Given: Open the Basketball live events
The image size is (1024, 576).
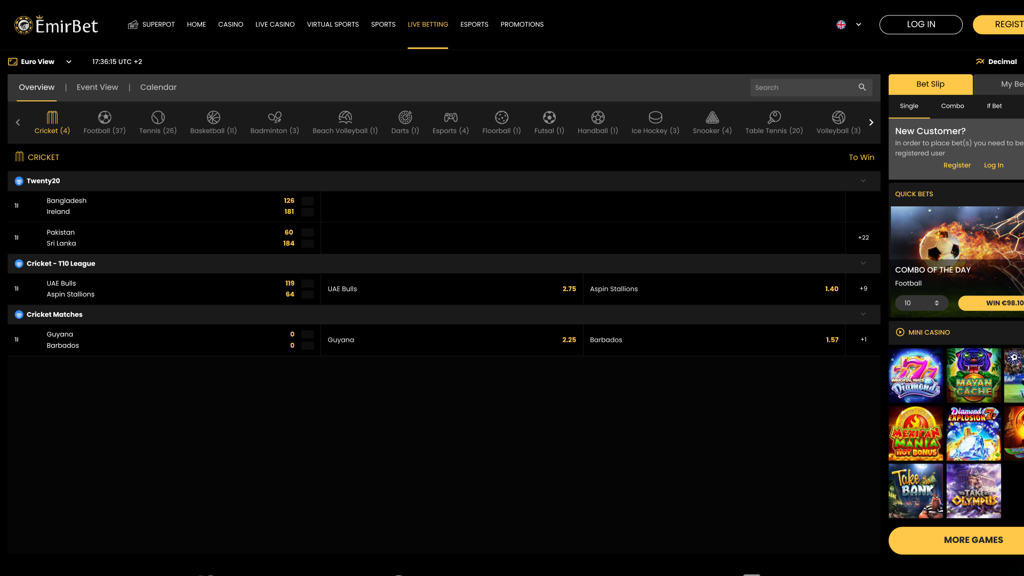Looking at the screenshot, I should 213,122.
